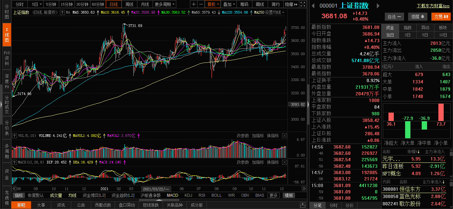Image resolution: width=453 pixels, height=209 pixels.
Task: Open the MACD indicator help question mark
Action: click(14, 162)
